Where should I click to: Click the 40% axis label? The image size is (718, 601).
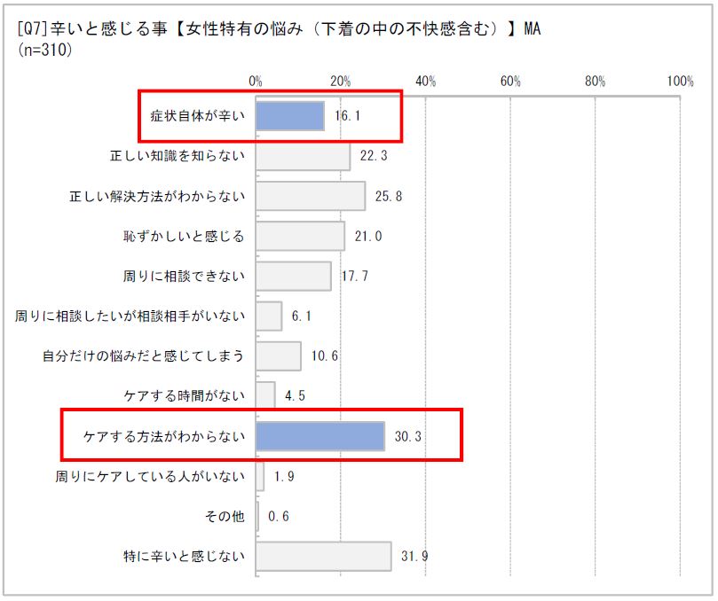[x=425, y=82]
